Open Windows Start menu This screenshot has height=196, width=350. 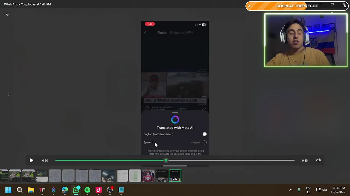pyautogui.click(x=8, y=190)
